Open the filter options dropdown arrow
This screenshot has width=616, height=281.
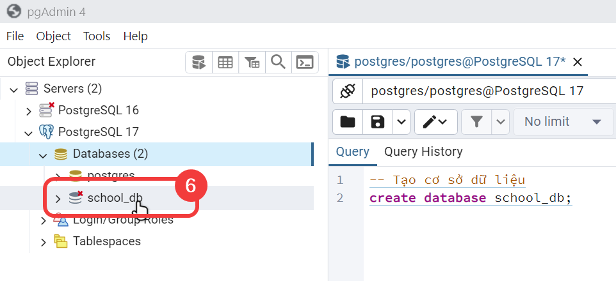500,121
